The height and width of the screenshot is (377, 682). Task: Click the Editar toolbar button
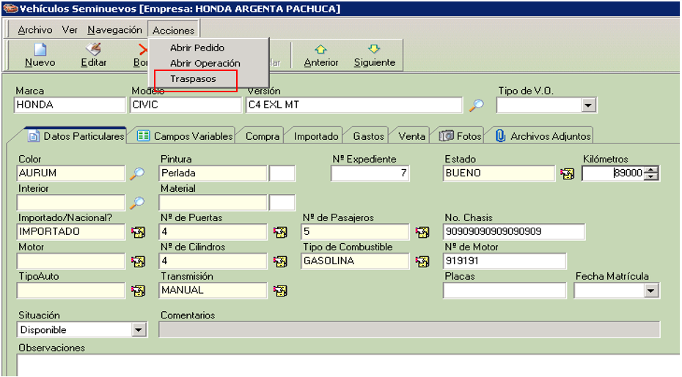point(94,55)
